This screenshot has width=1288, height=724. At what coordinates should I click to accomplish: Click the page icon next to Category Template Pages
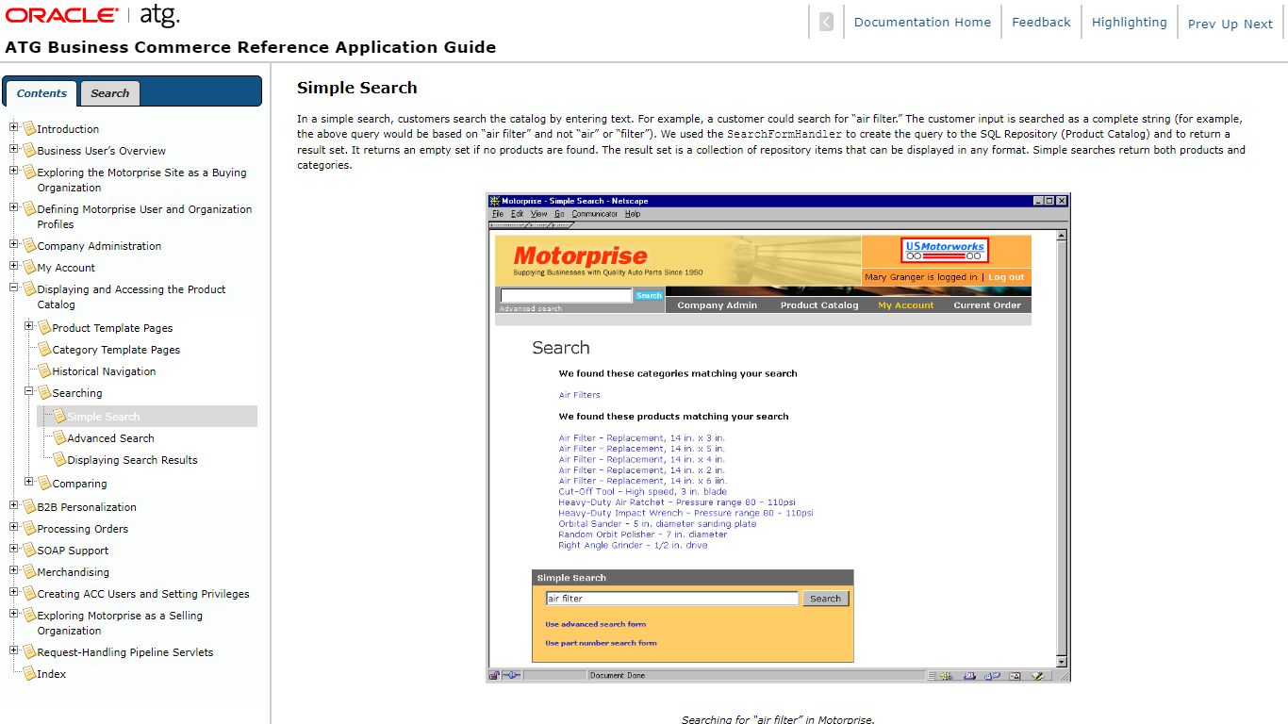(x=44, y=349)
